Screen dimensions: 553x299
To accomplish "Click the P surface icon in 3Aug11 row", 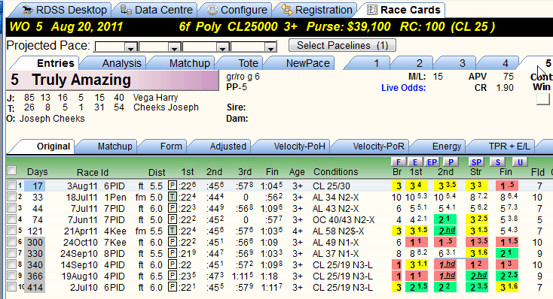I will click(x=173, y=186).
